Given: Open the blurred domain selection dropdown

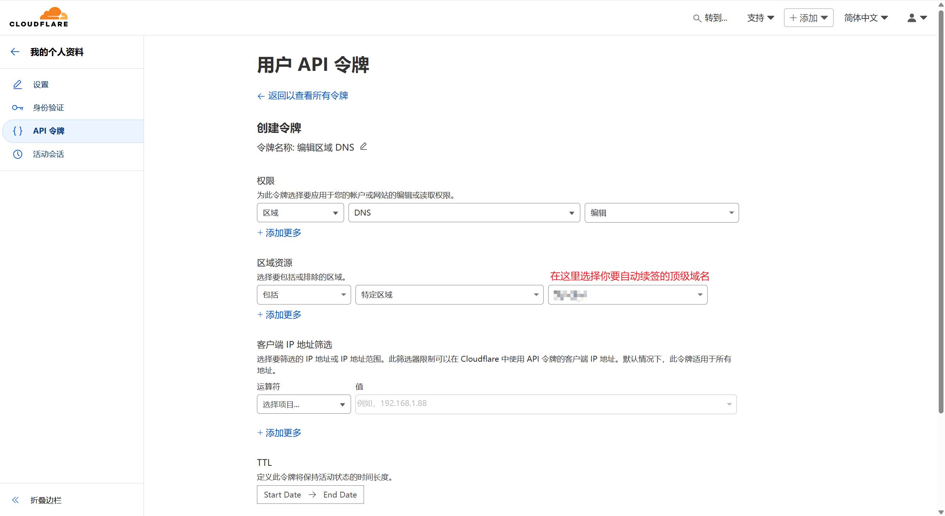Looking at the screenshot, I should 628,295.
